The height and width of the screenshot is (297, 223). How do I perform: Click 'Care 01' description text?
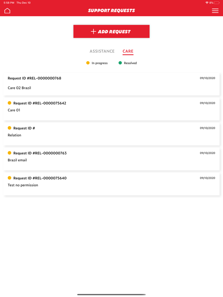coord(14,110)
